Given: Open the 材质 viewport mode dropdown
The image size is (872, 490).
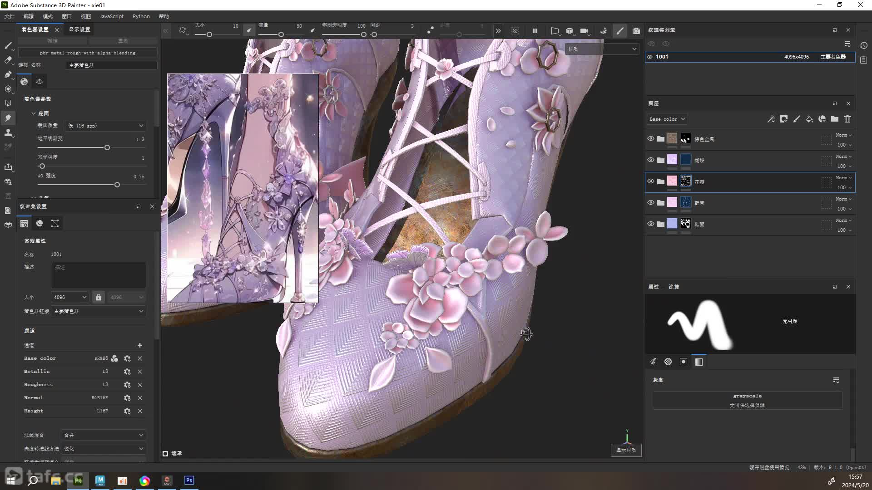Looking at the screenshot, I should click(x=602, y=49).
